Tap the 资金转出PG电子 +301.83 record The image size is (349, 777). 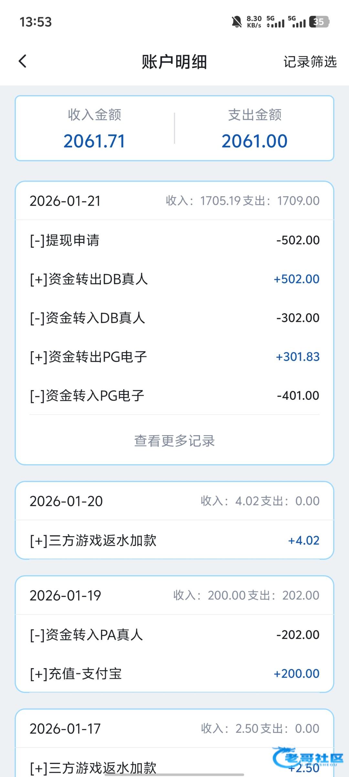174,357
